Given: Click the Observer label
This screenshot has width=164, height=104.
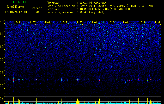Looking at the screenshot, I should 53,3.
